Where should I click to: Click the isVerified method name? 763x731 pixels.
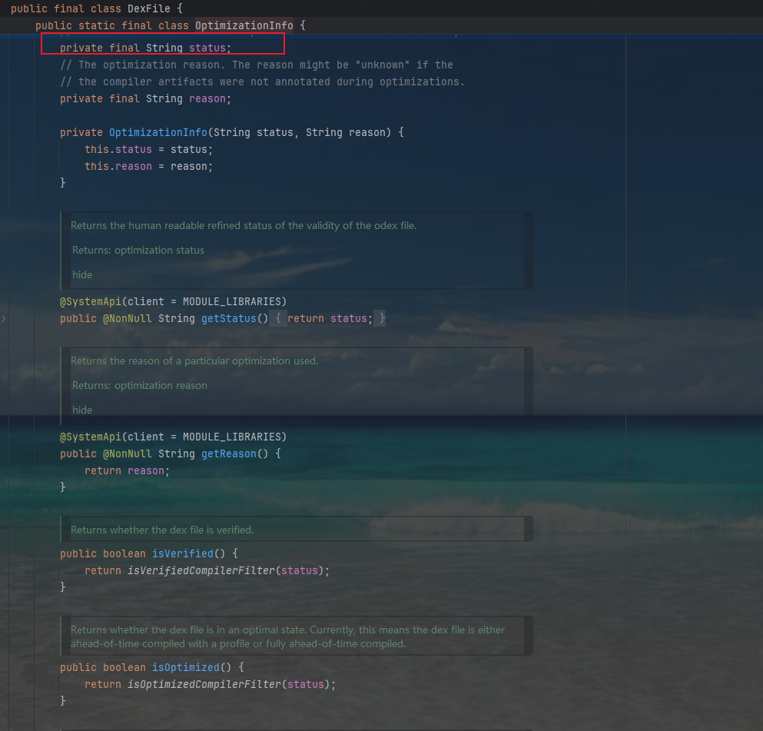point(182,553)
